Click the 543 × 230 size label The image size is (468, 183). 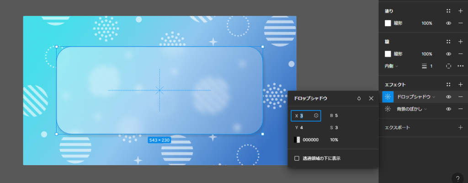click(x=160, y=140)
